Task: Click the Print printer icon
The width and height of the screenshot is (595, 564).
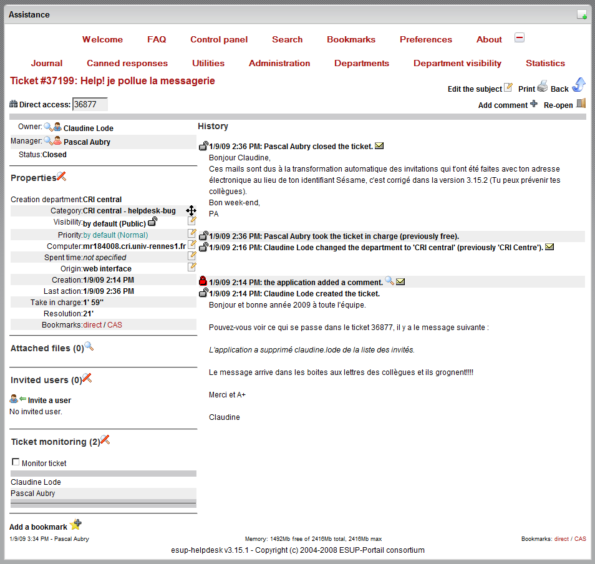Action: click(x=543, y=86)
